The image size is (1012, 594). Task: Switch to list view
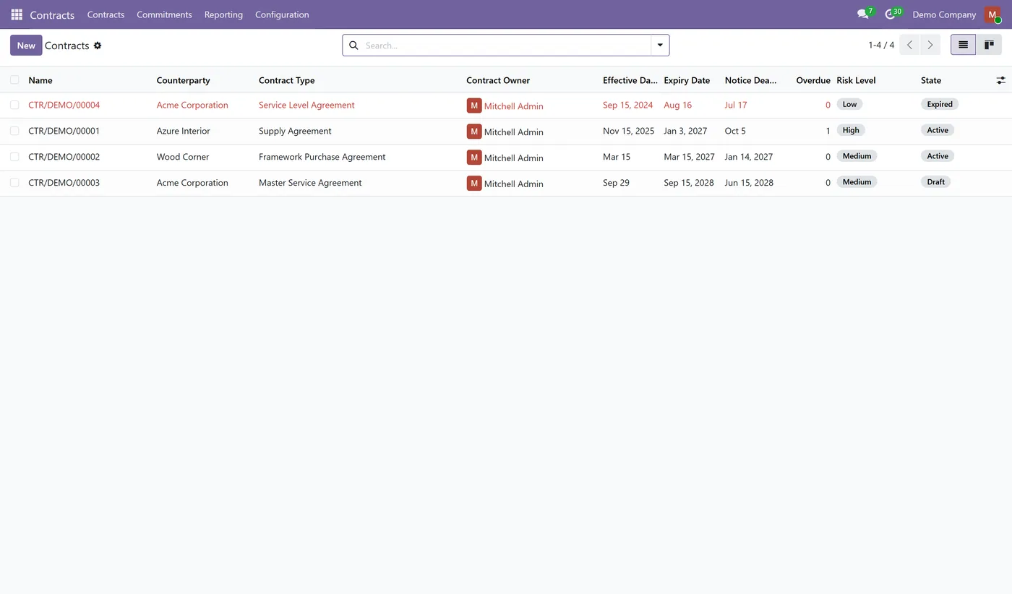(x=963, y=45)
